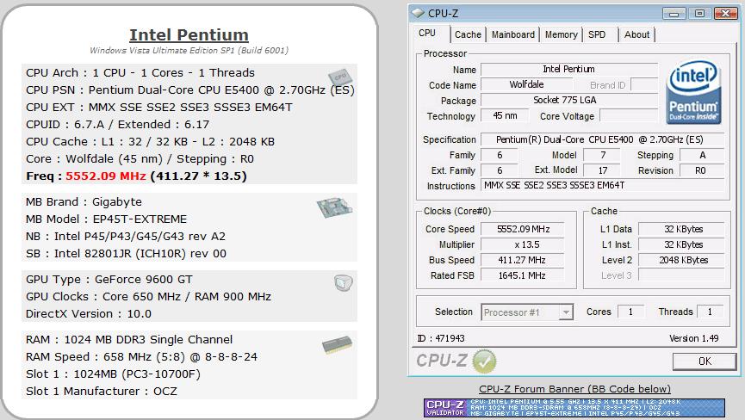Click the Level 2 cache value 2048 KBytes
This screenshot has width=745, height=420.
681,260
